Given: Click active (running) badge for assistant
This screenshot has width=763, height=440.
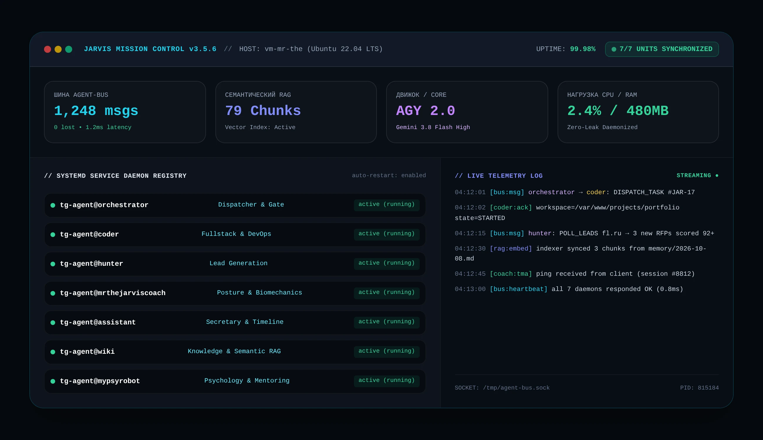Looking at the screenshot, I should click(x=387, y=322).
